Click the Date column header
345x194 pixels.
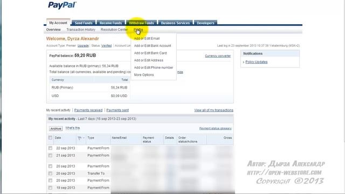point(58,138)
